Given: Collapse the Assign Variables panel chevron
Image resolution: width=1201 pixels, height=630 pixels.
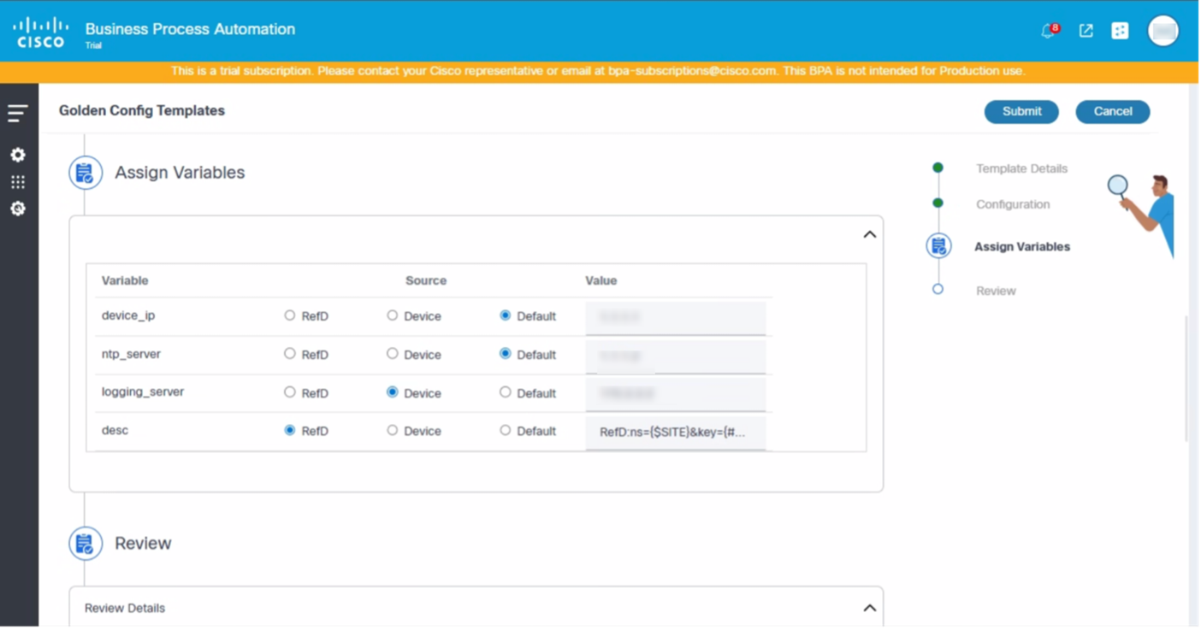Looking at the screenshot, I should (870, 234).
